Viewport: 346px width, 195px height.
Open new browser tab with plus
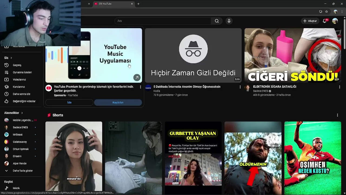tap(138, 4)
